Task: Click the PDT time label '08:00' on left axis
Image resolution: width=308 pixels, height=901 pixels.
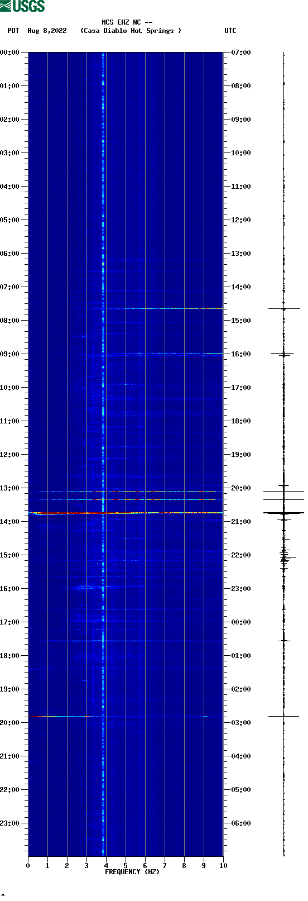Action: point(10,321)
